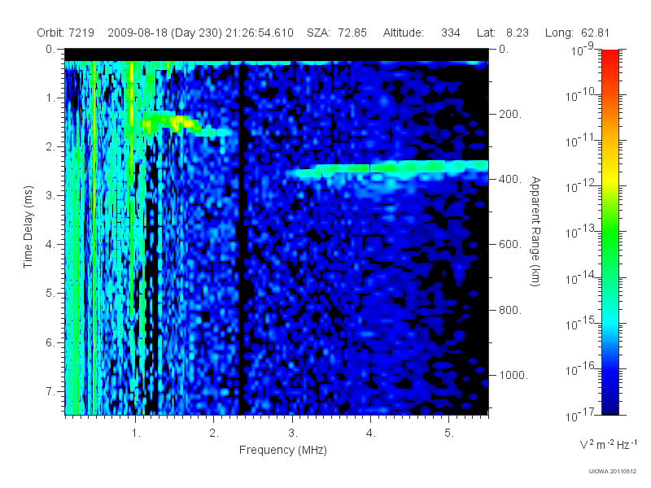Click the timestamp '21:26:54.610'
This screenshot has height=488, width=651.
click(260, 33)
